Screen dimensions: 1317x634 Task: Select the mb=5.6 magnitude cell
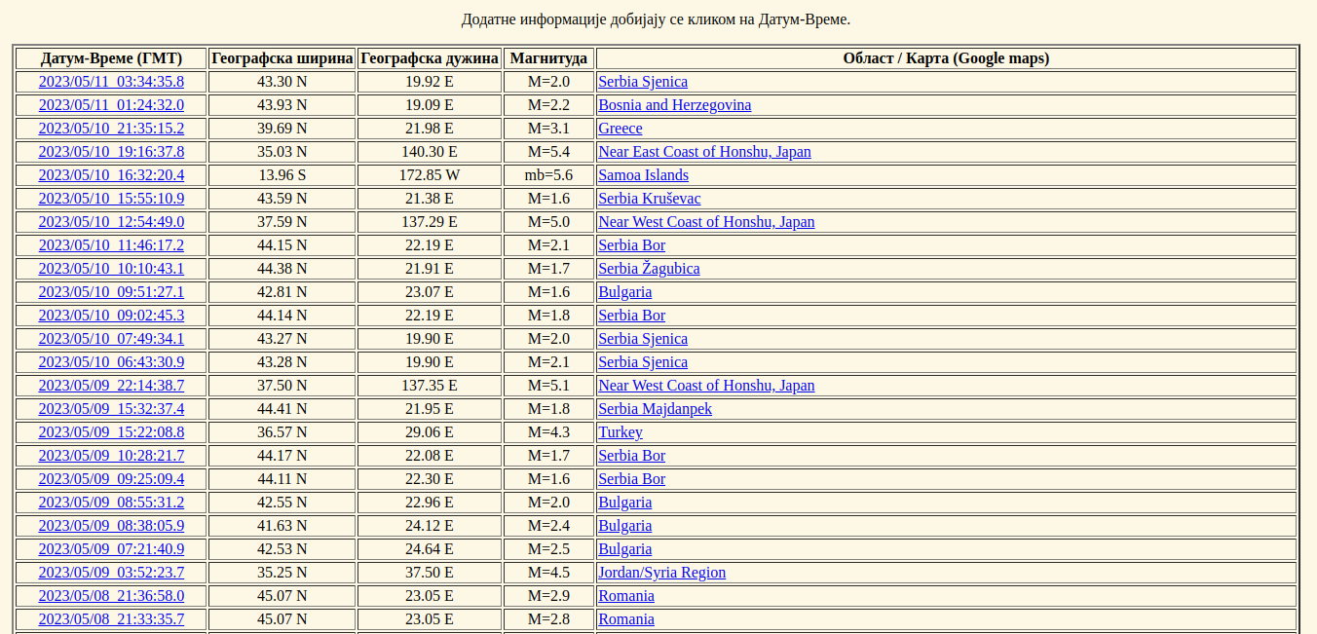548,175
